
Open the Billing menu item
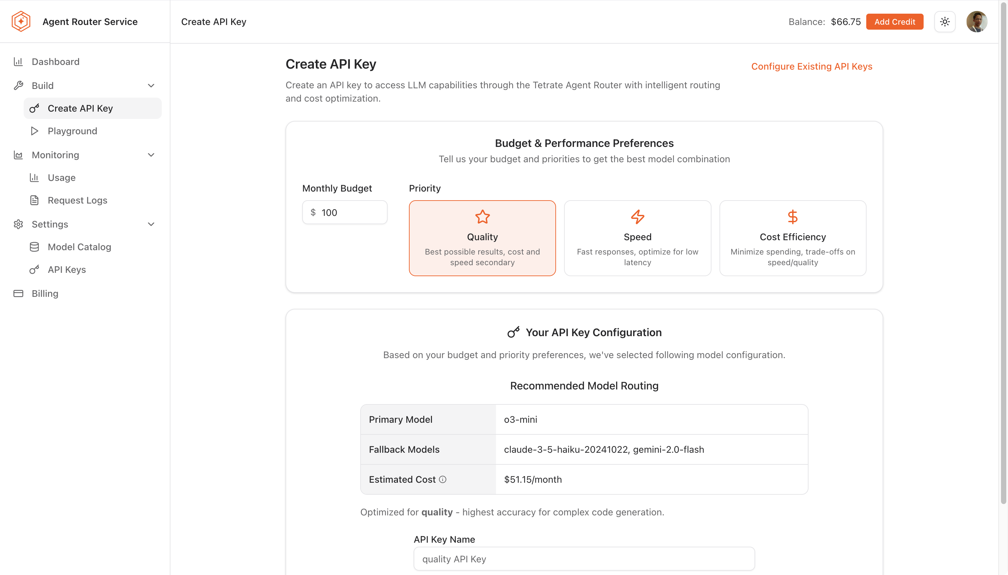tap(45, 293)
